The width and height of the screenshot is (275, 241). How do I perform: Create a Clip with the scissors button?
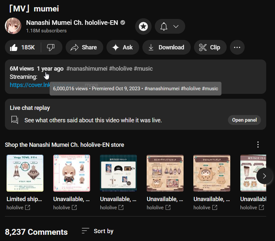point(210,47)
